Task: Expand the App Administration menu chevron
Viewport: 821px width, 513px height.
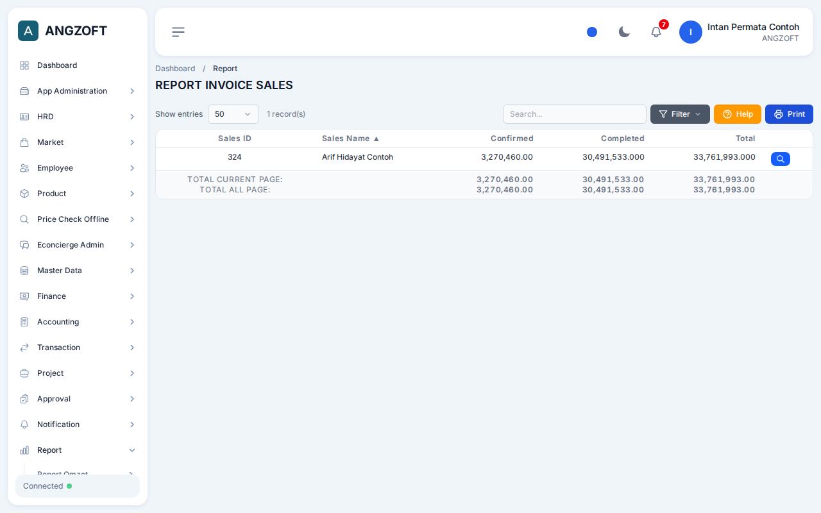Action: coord(132,91)
